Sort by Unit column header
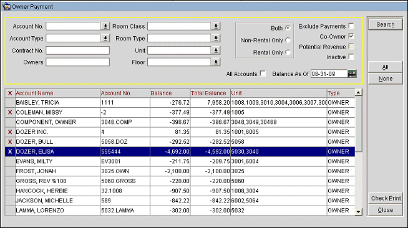The height and width of the screenshot is (228, 408). (x=279, y=93)
